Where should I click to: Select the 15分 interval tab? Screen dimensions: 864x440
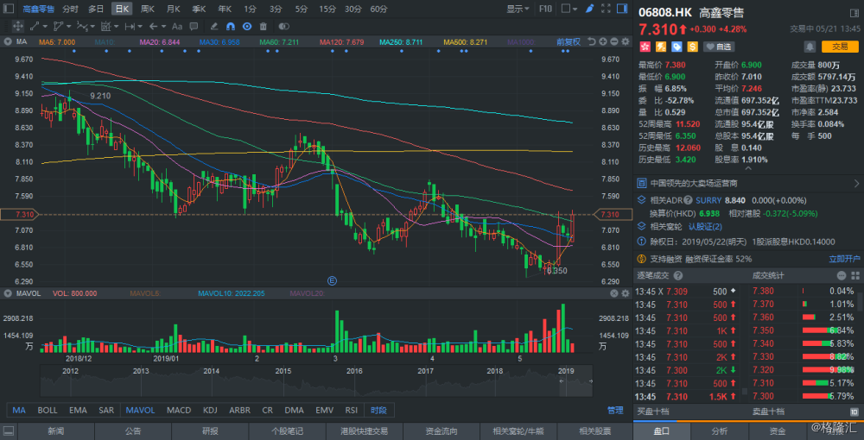[327, 9]
